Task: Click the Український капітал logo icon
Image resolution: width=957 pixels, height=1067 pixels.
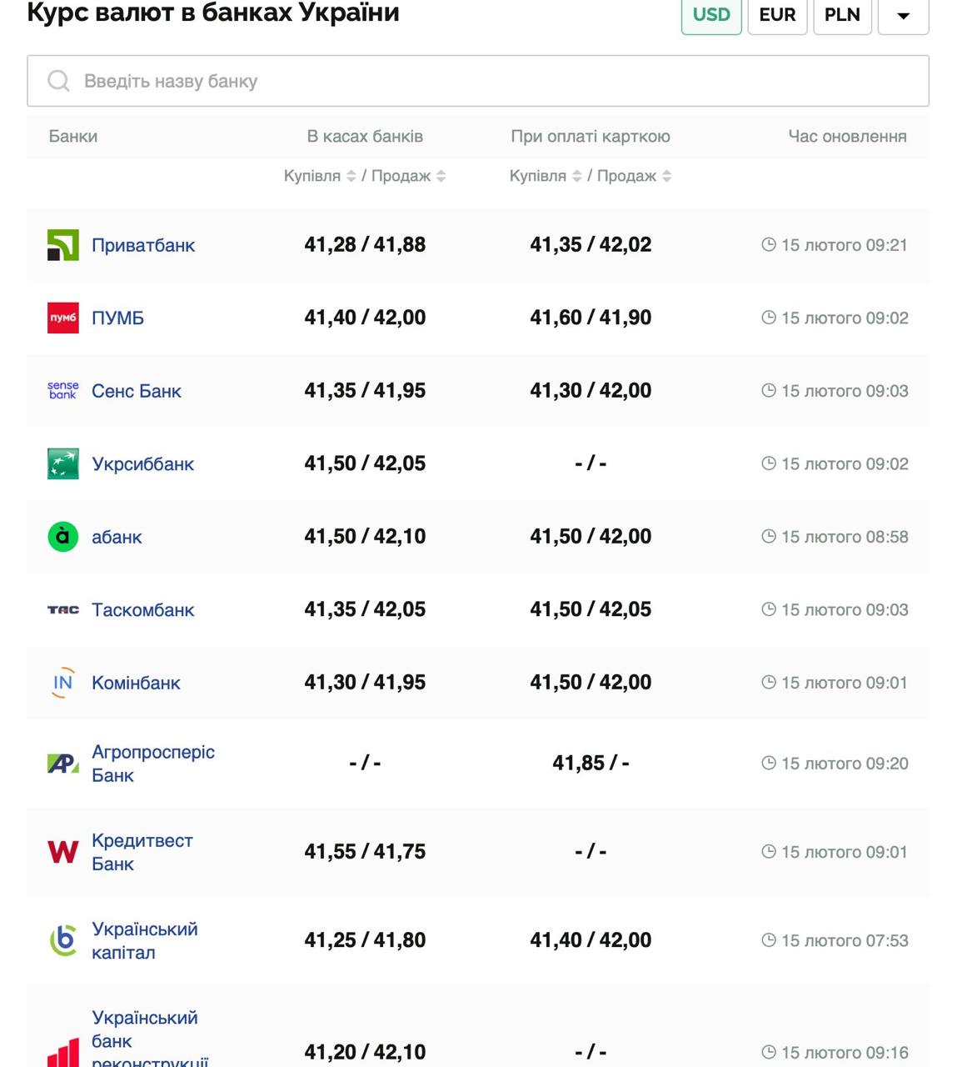Action: tap(62, 940)
